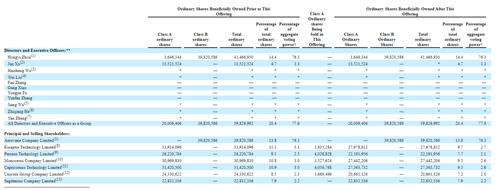Select the Wei Liu row label

coord(16,77)
